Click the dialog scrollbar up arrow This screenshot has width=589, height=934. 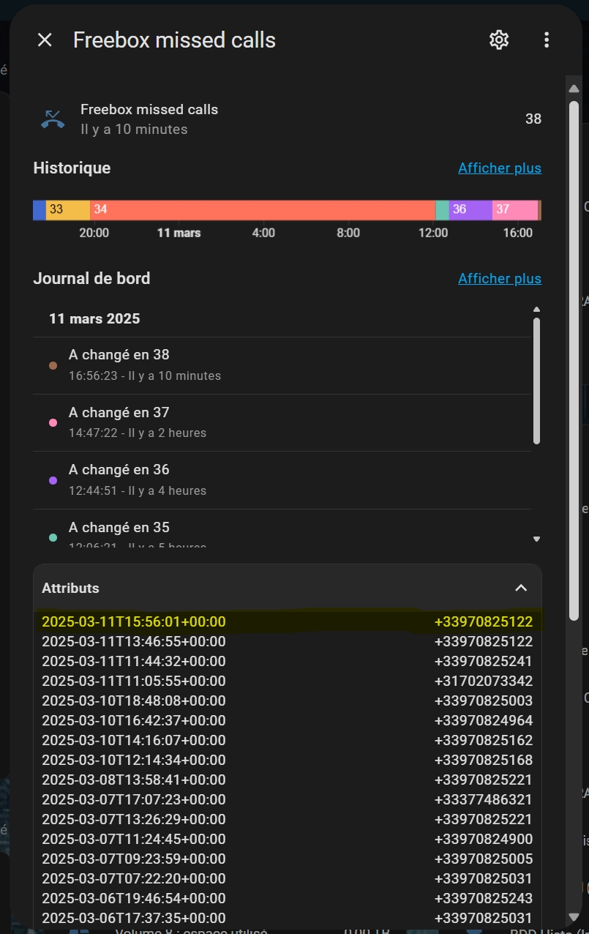coord(574,89)
